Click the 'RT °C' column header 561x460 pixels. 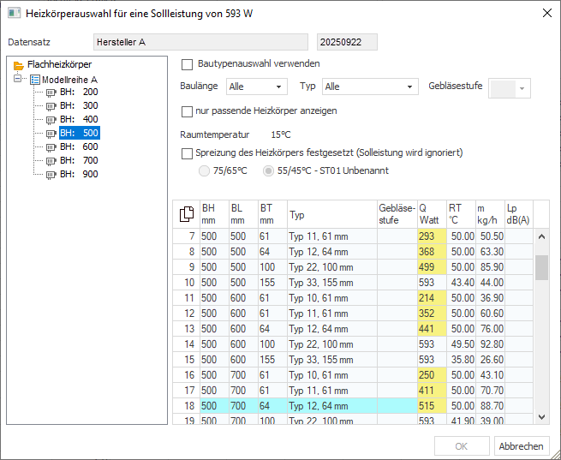pyautogui.click(x=461, y=214)
